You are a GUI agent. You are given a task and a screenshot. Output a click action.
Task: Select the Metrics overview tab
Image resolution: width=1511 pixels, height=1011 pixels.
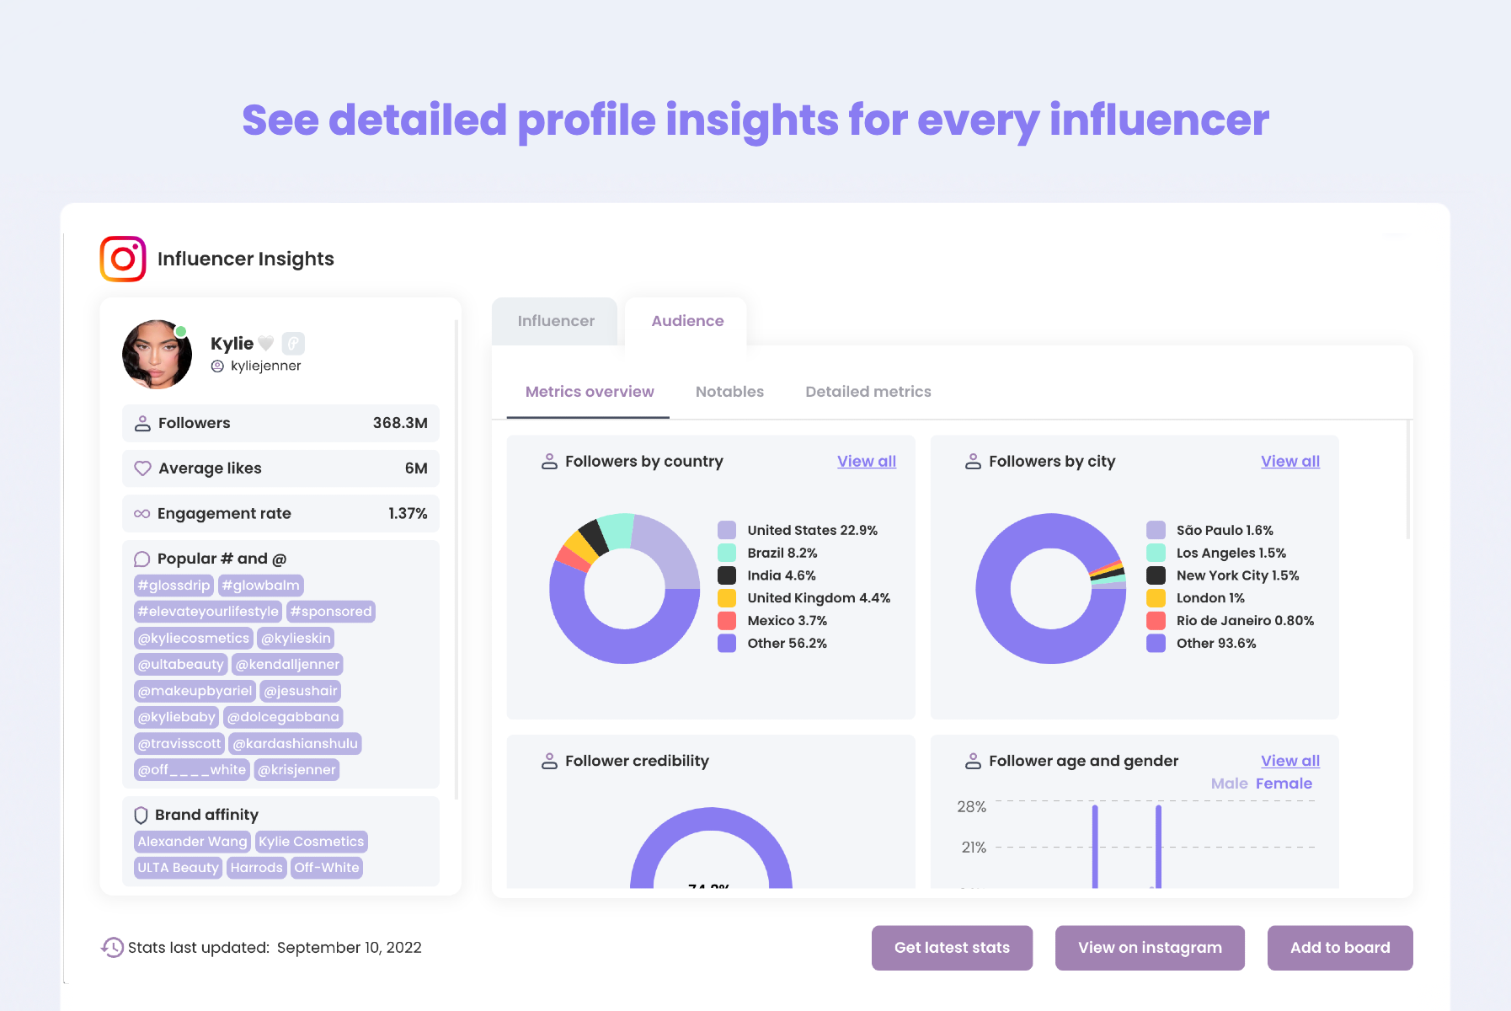[x=590, y=392]
